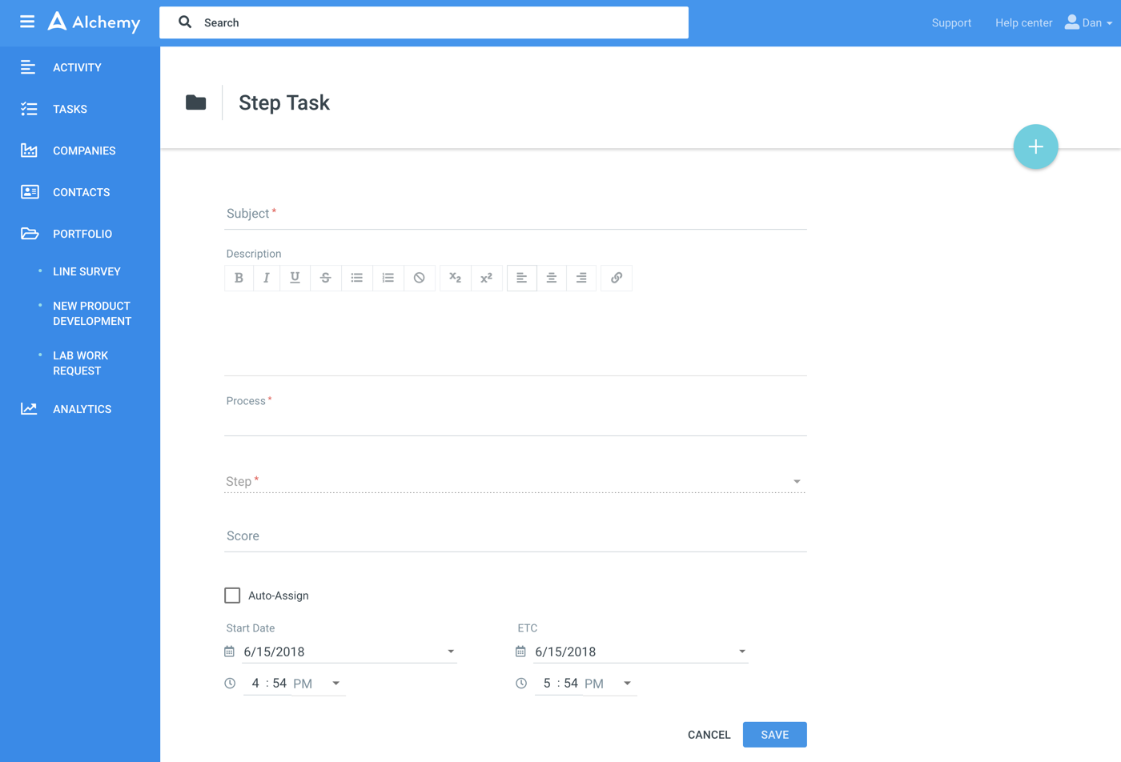Click the Alchemy logo

point(94,22)
